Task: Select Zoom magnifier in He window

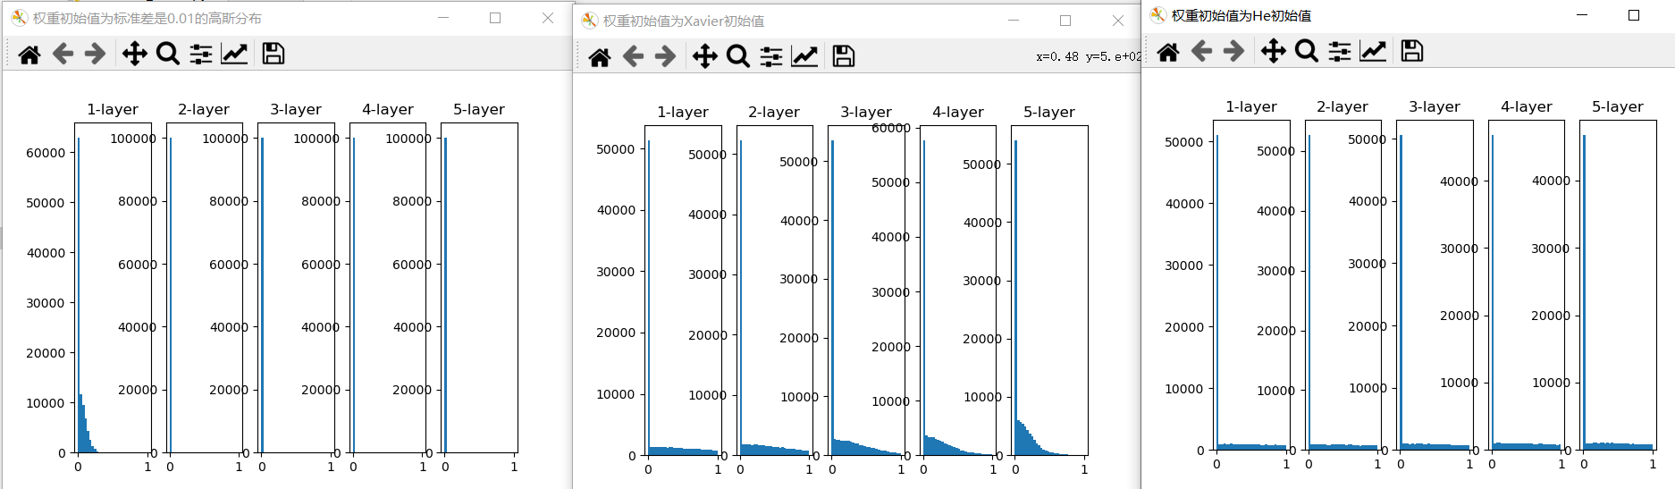Action: point(1306,52)
